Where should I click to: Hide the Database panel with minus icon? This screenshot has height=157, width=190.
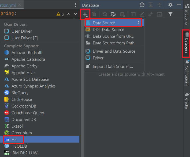click(x=179, y=5)
